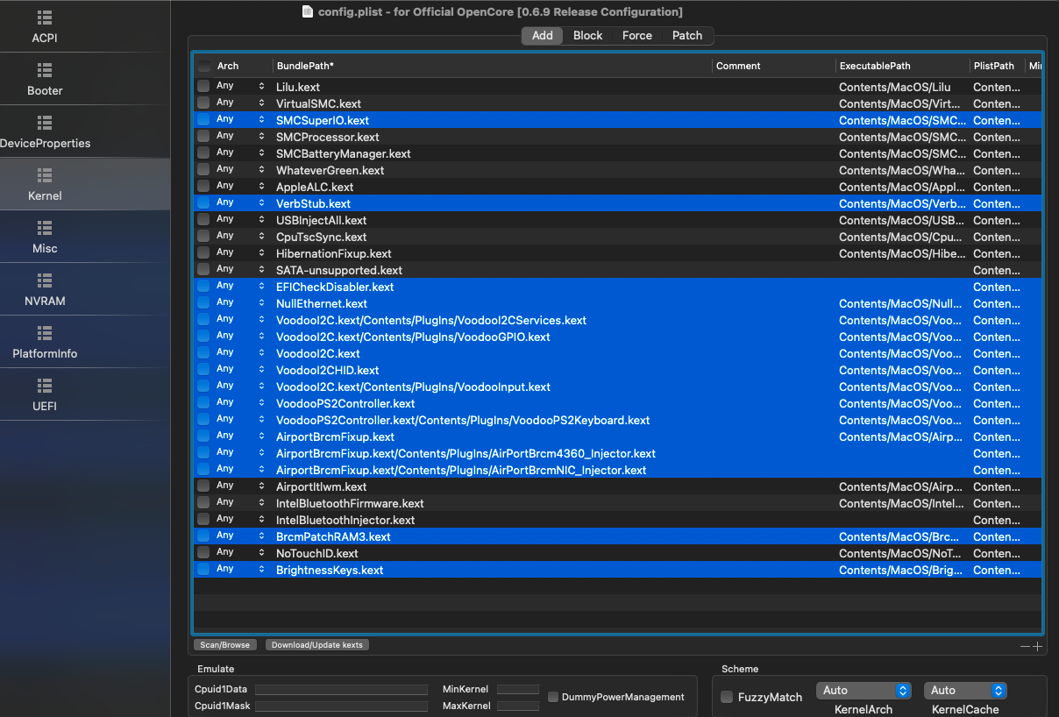This screenshot has width=1059, height=717.
Task: Check the DummyPowerManagement option
Action: (553, 697)
